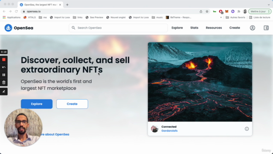
Task: Open the Explore navigation menu
Action: pyautogui.click(x=177, y=28)
